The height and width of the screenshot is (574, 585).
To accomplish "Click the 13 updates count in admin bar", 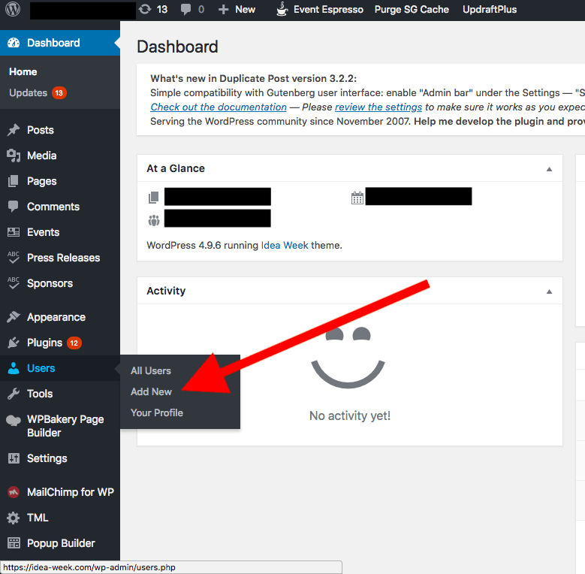I will click(x=162, y=9).
